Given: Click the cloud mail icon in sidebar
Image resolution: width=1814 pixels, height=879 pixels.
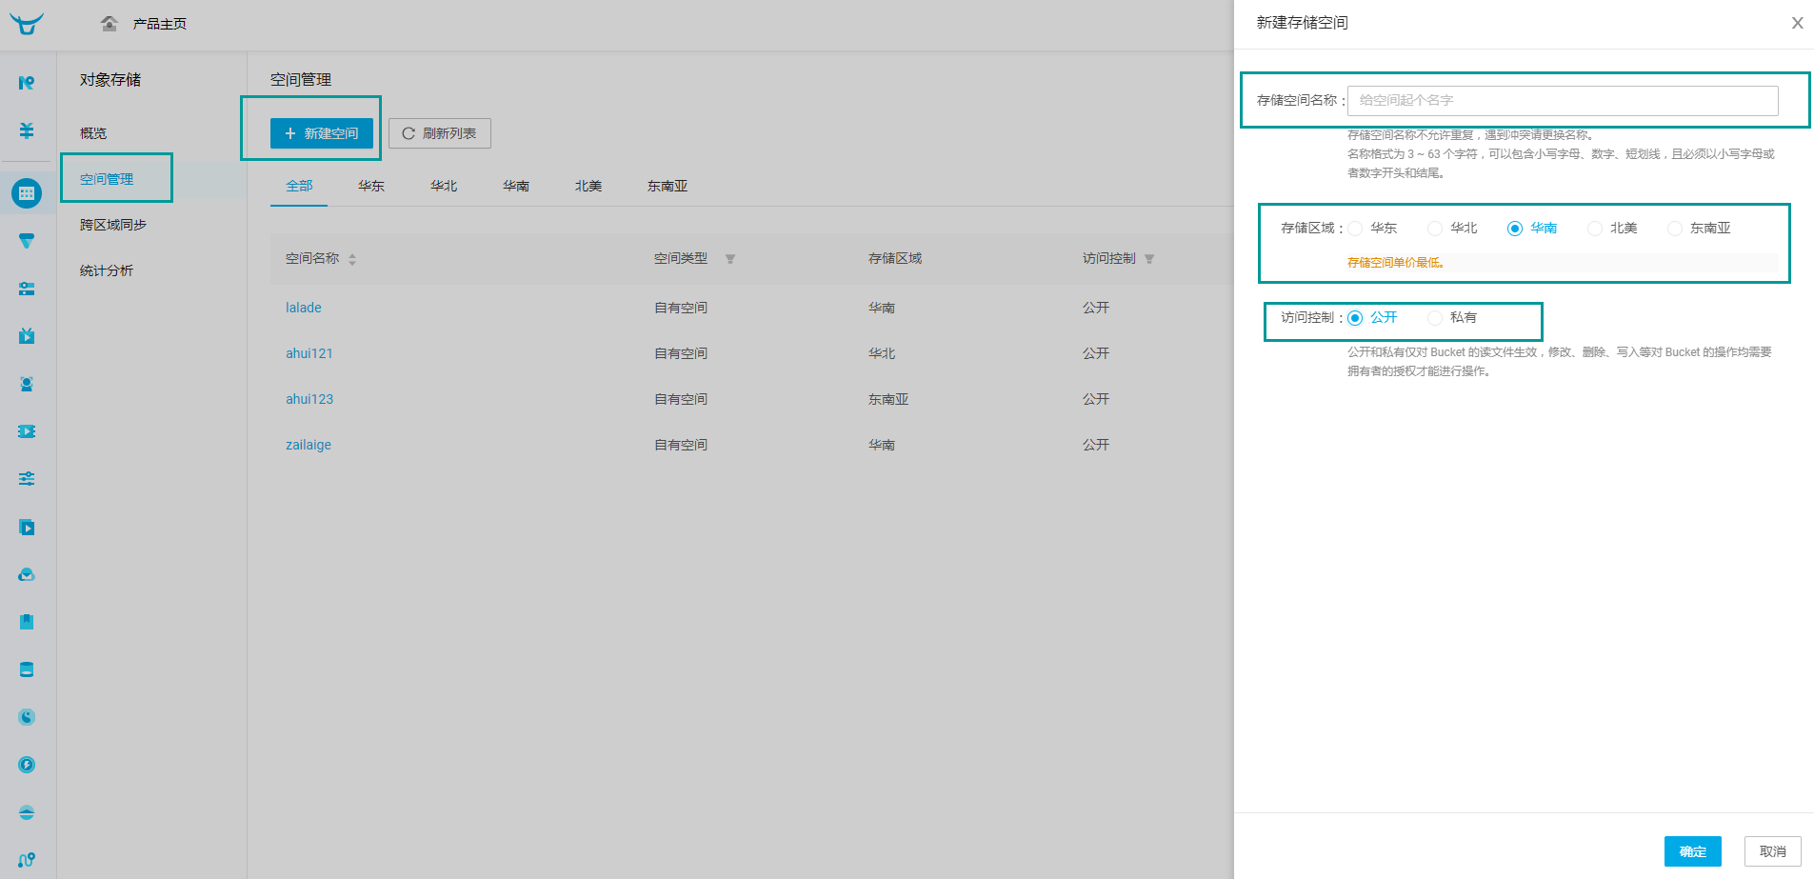Looking at the screenshot, I should pyautogui.click(x=27, y=574).
